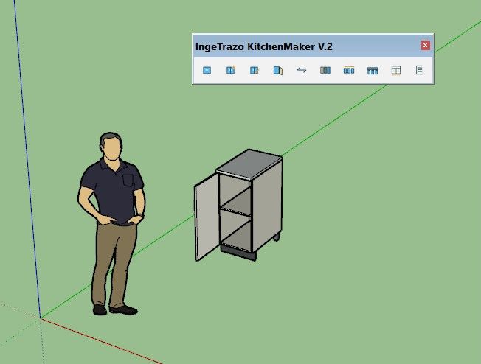Image resolution: width=481 pixels, height=364 pixels.
Task: Click the gray and blue cabinet row icon
Action: pos(325,71)
